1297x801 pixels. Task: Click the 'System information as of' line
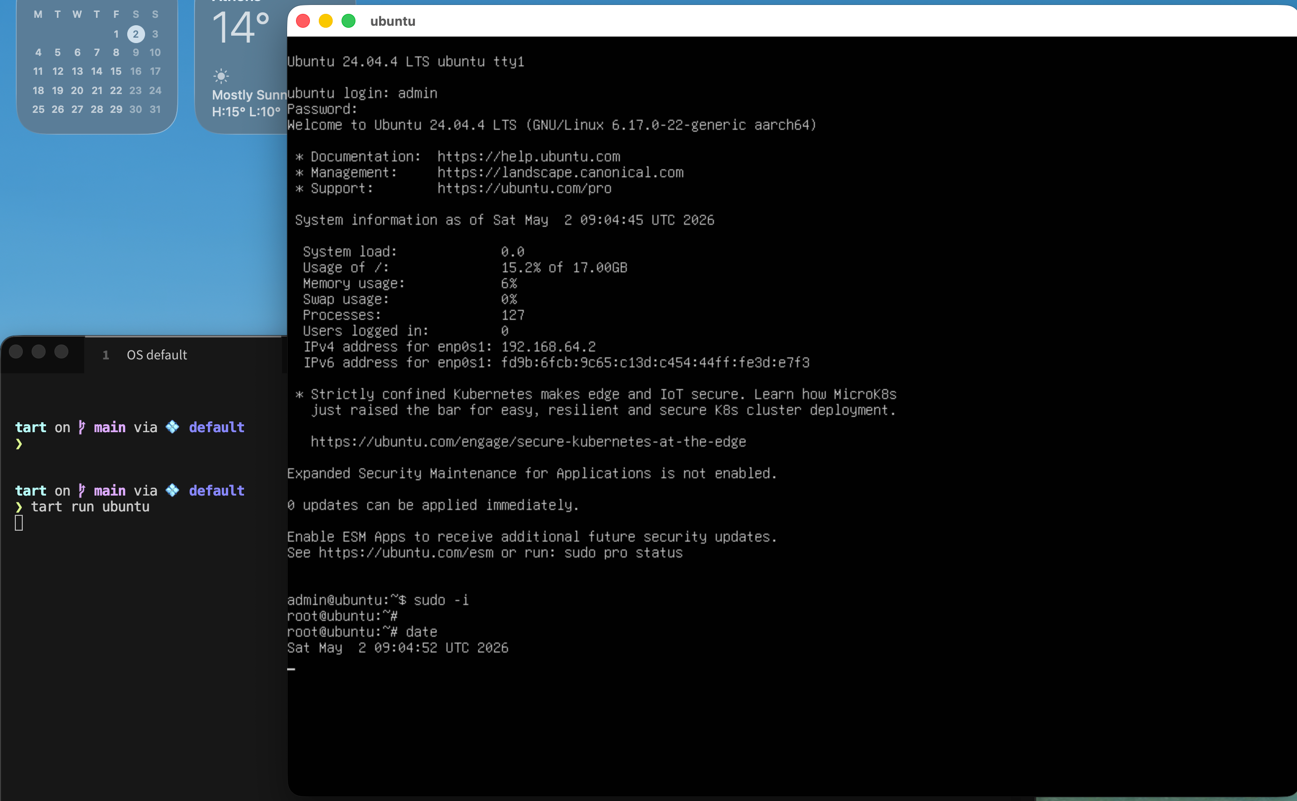tap(505, 220)
